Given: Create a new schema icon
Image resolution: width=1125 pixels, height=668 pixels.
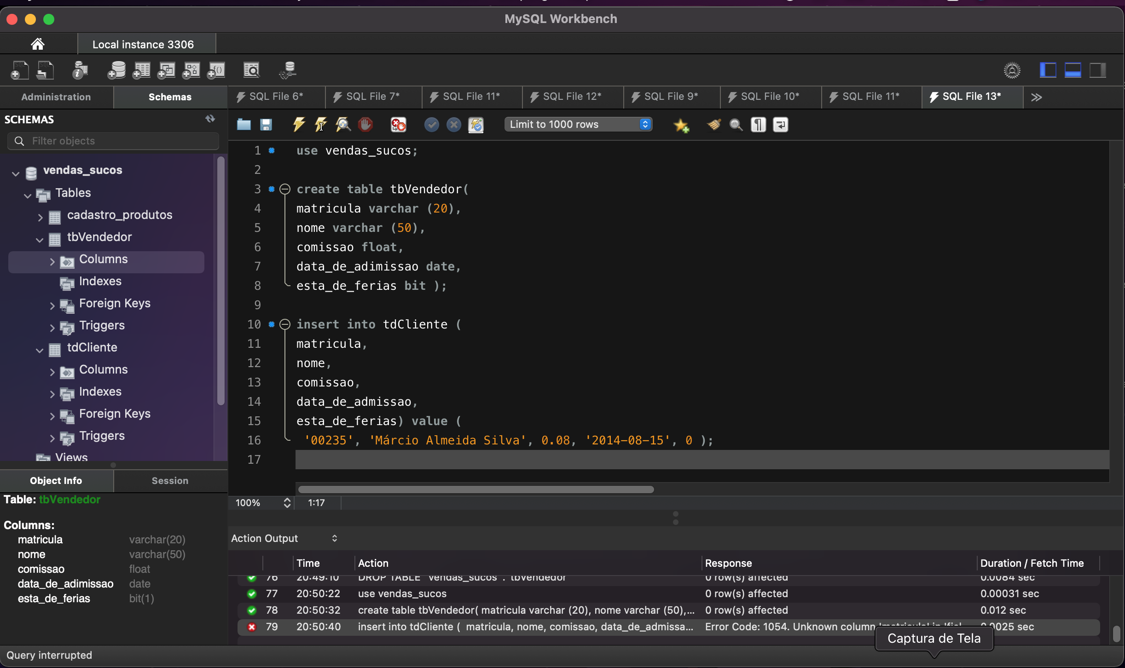Looking at the screenshot, I should (116, 70).
